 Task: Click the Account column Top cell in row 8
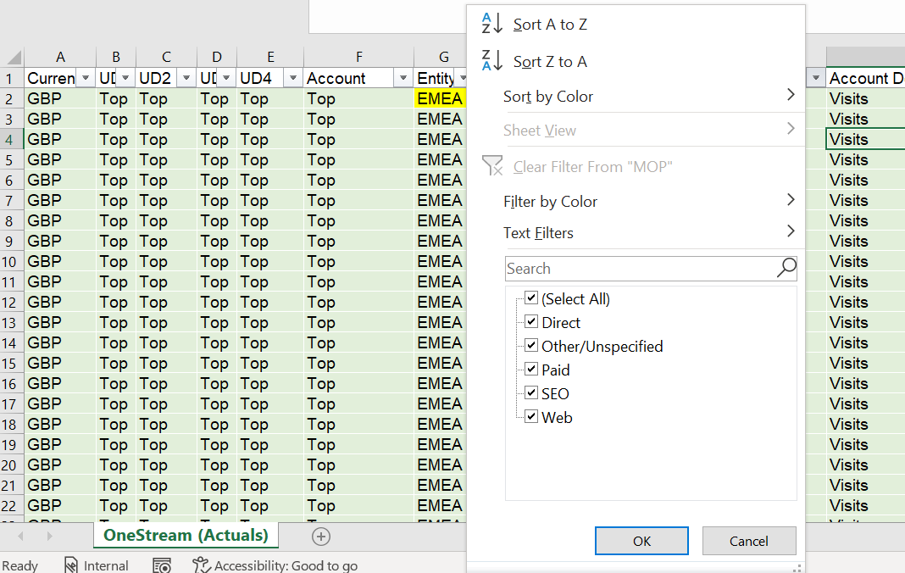[x=358, y=220]
